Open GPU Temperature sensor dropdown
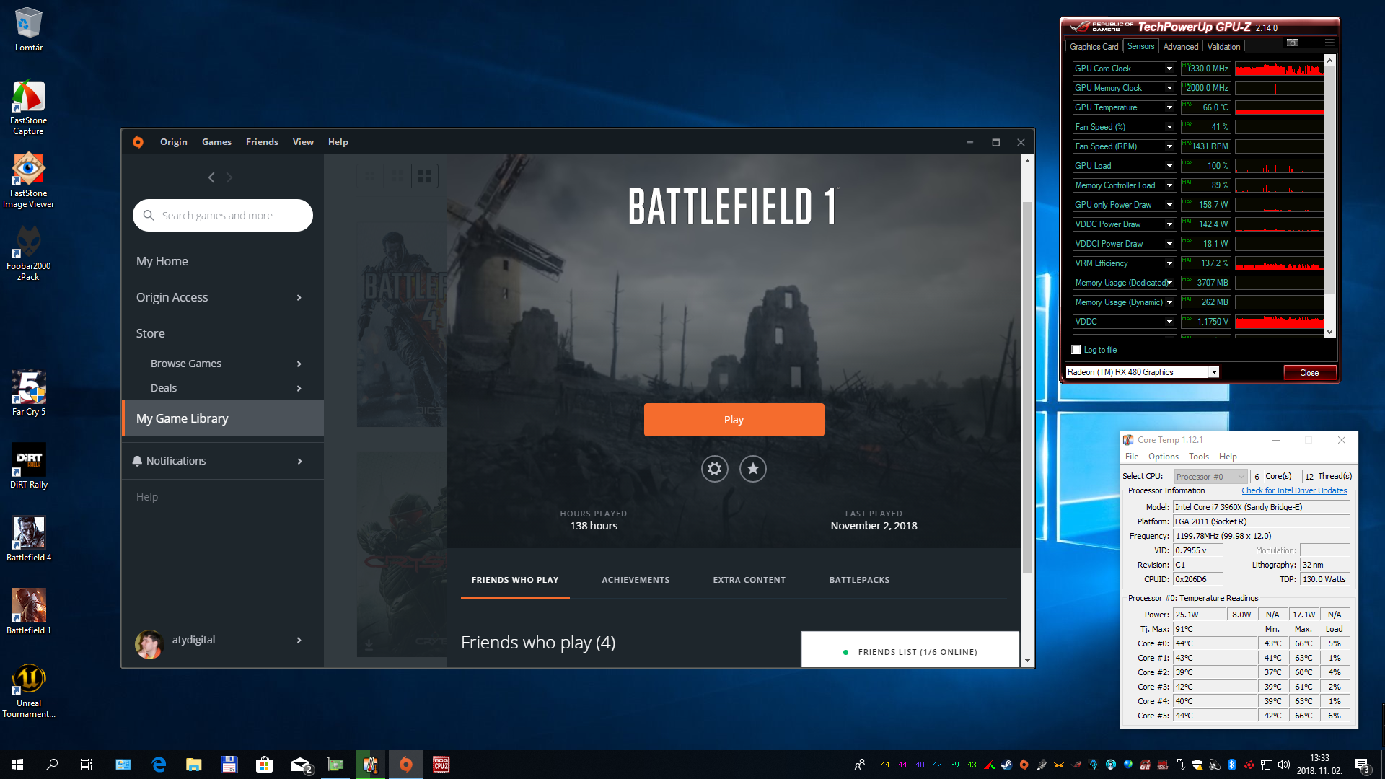Image resolution: width=1385 pixels, height=779 pixels. (1169, 107)
